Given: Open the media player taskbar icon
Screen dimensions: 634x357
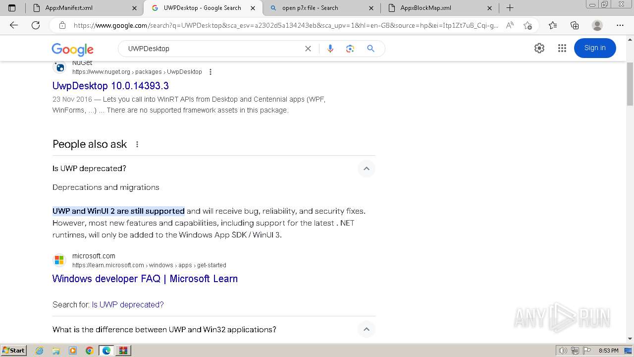Looking at the screenshot, I should pyautogui.click(x=73, y=351).
